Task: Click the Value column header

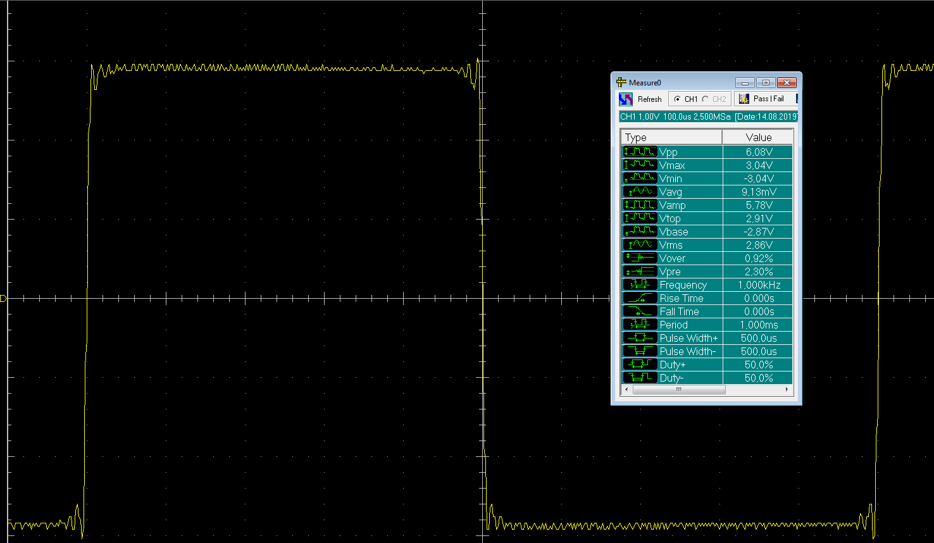Action: (x=758, y=137)
